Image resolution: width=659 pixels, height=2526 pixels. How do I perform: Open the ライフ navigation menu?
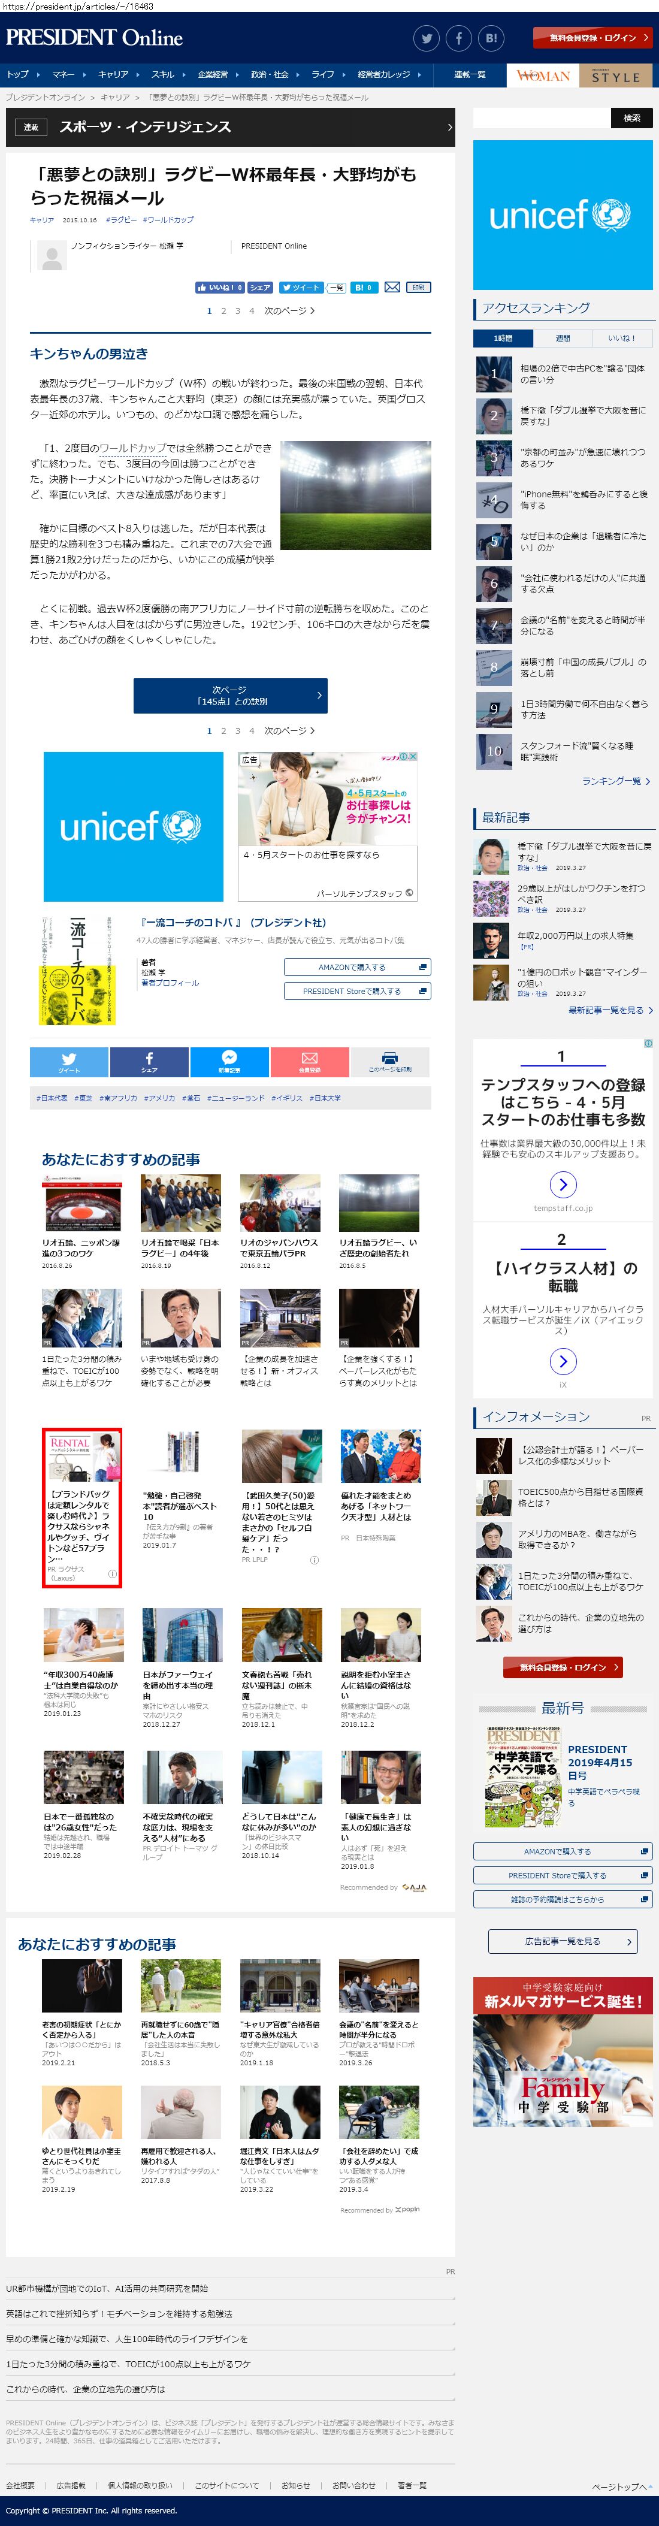tap(328, 74)
